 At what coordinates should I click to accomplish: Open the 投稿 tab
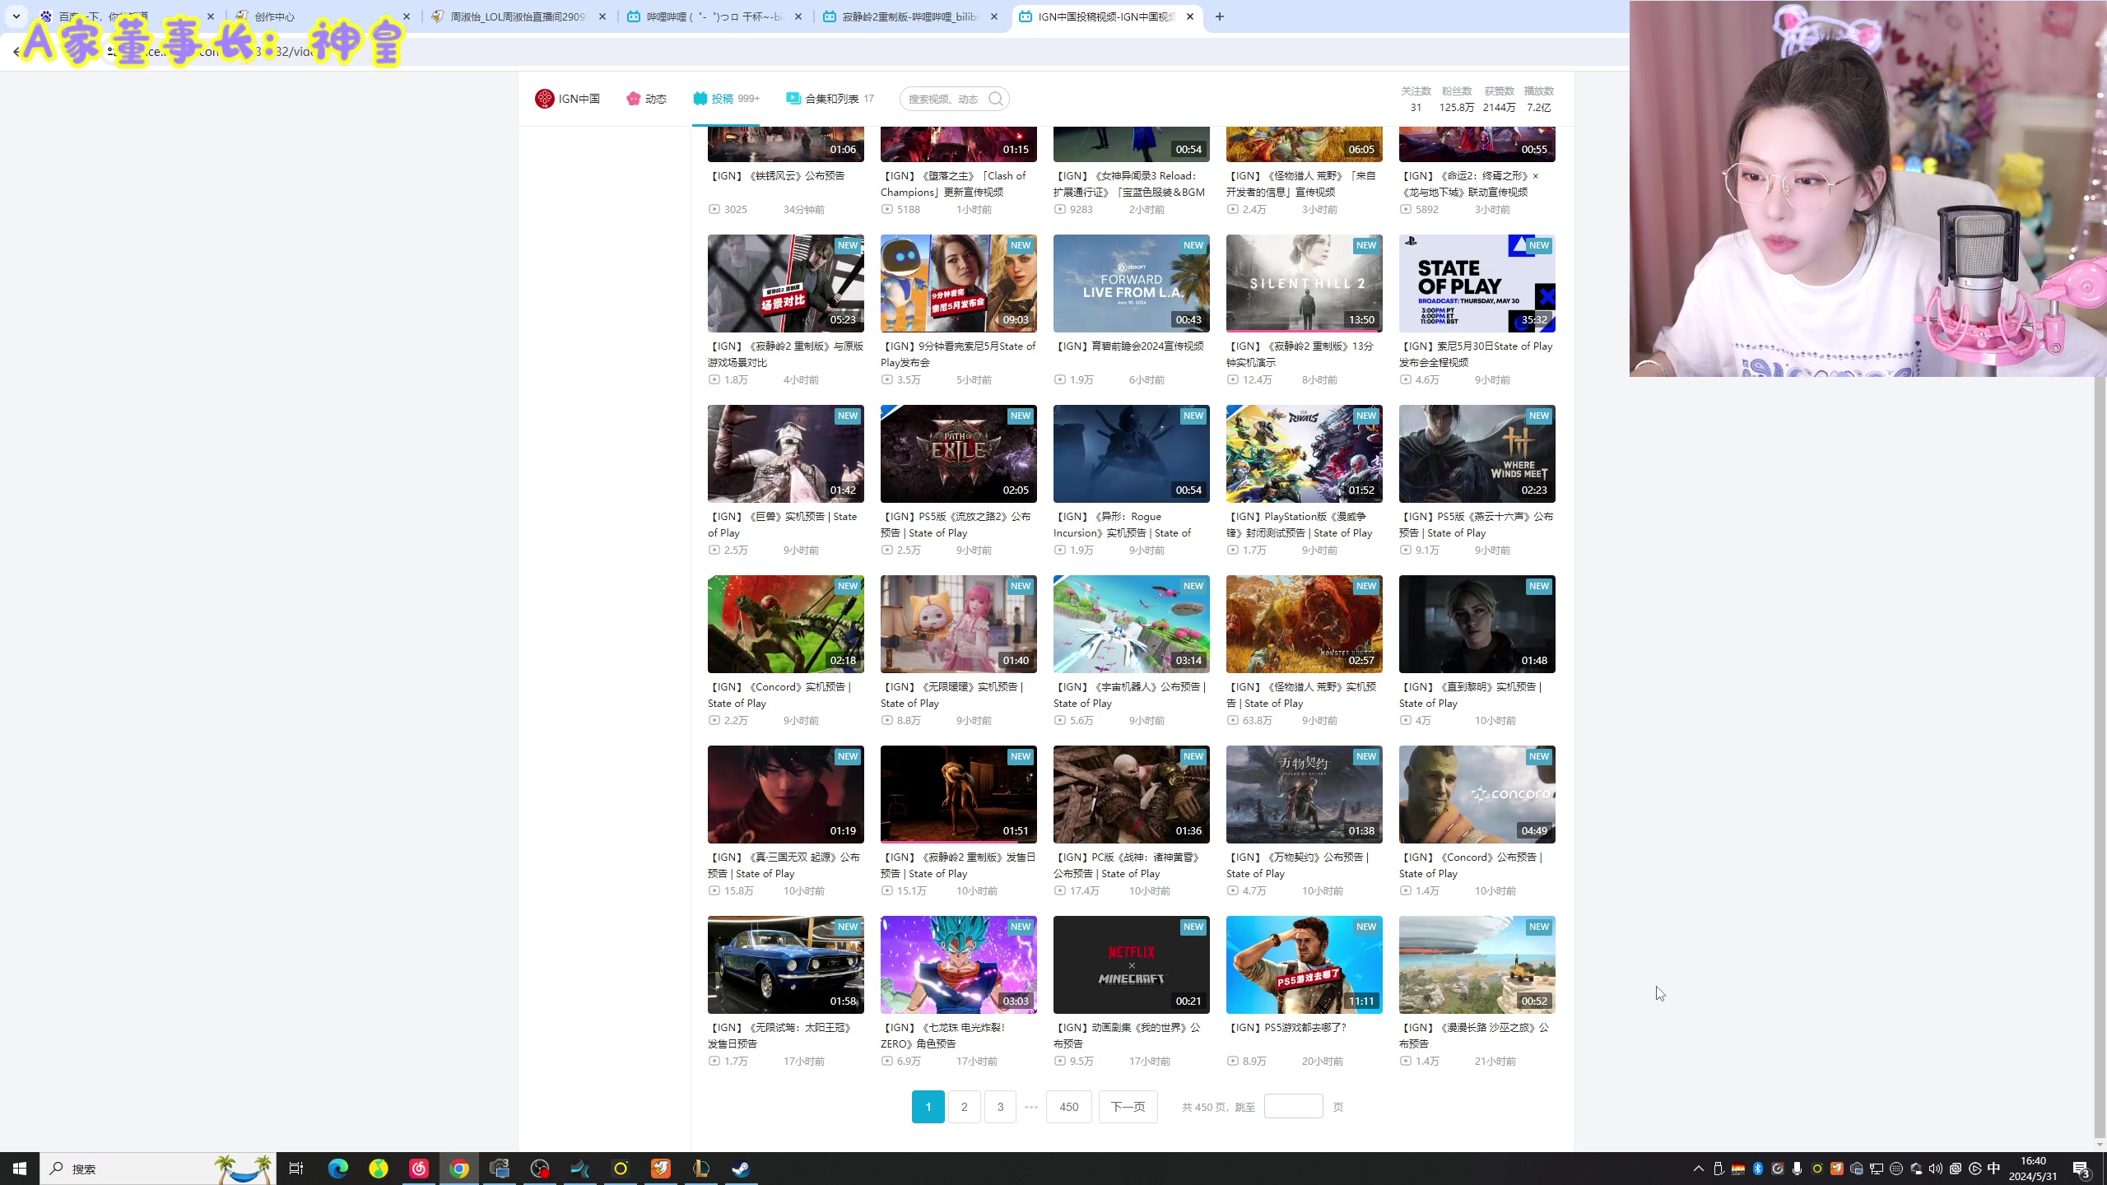725,99
